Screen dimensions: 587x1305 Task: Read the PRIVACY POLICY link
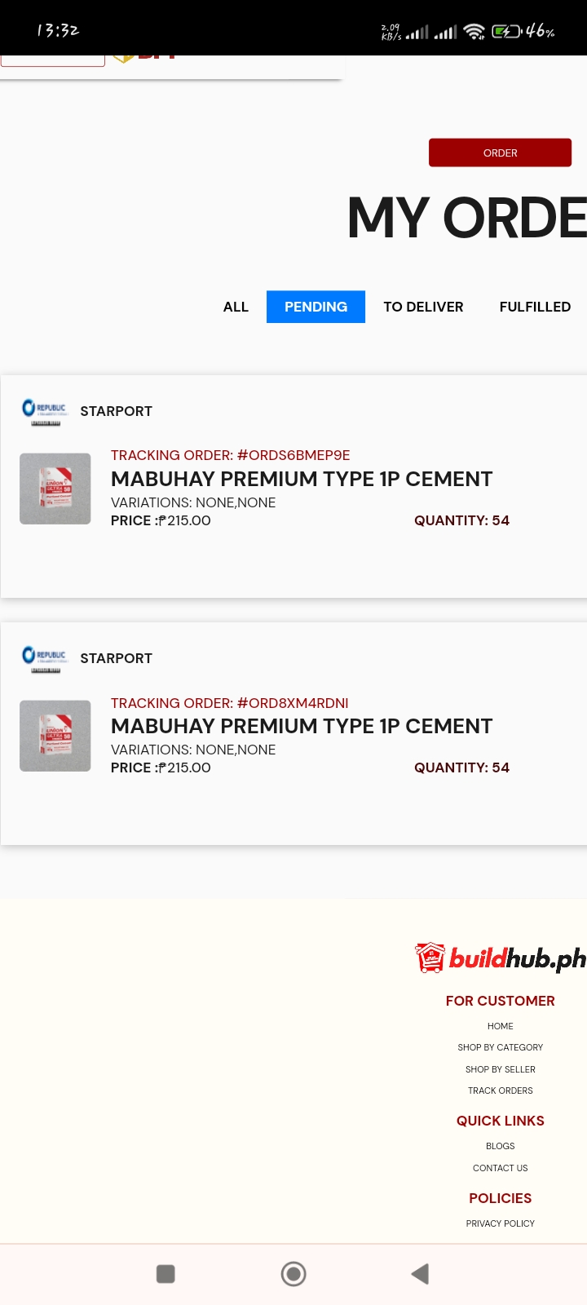[501, 1223]
